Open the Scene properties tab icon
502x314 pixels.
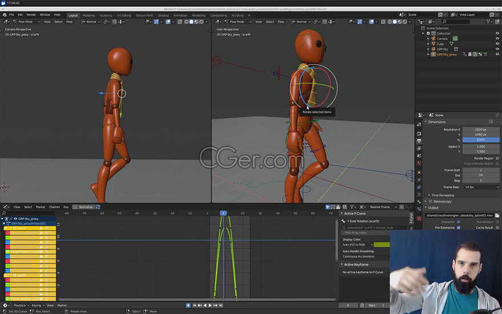click(419, 156)
